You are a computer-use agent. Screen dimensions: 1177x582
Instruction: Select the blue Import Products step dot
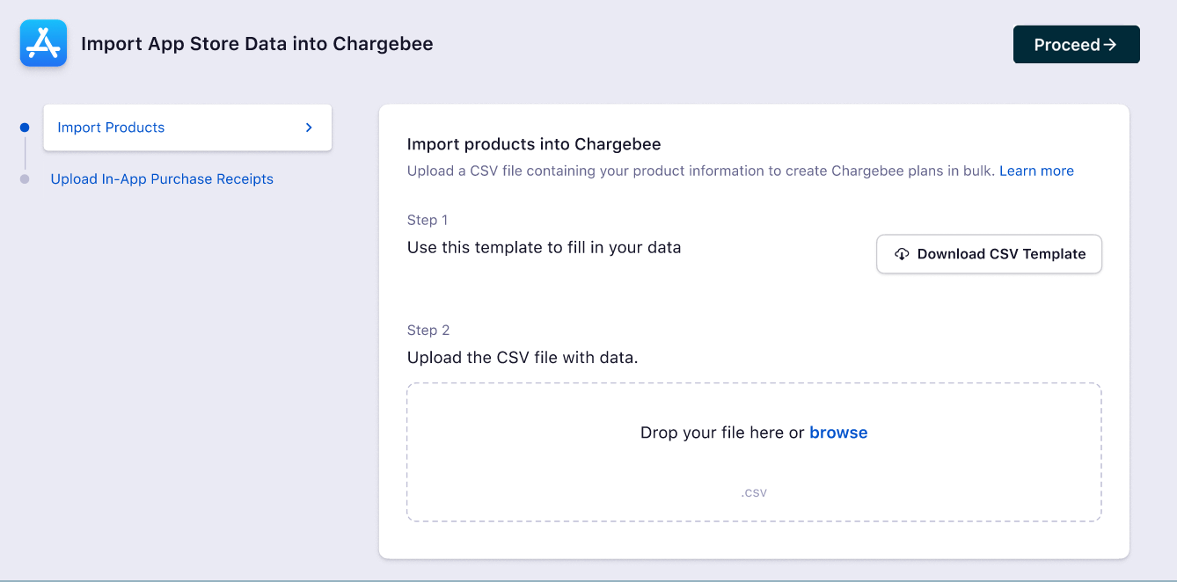click(x=25, y=127)
